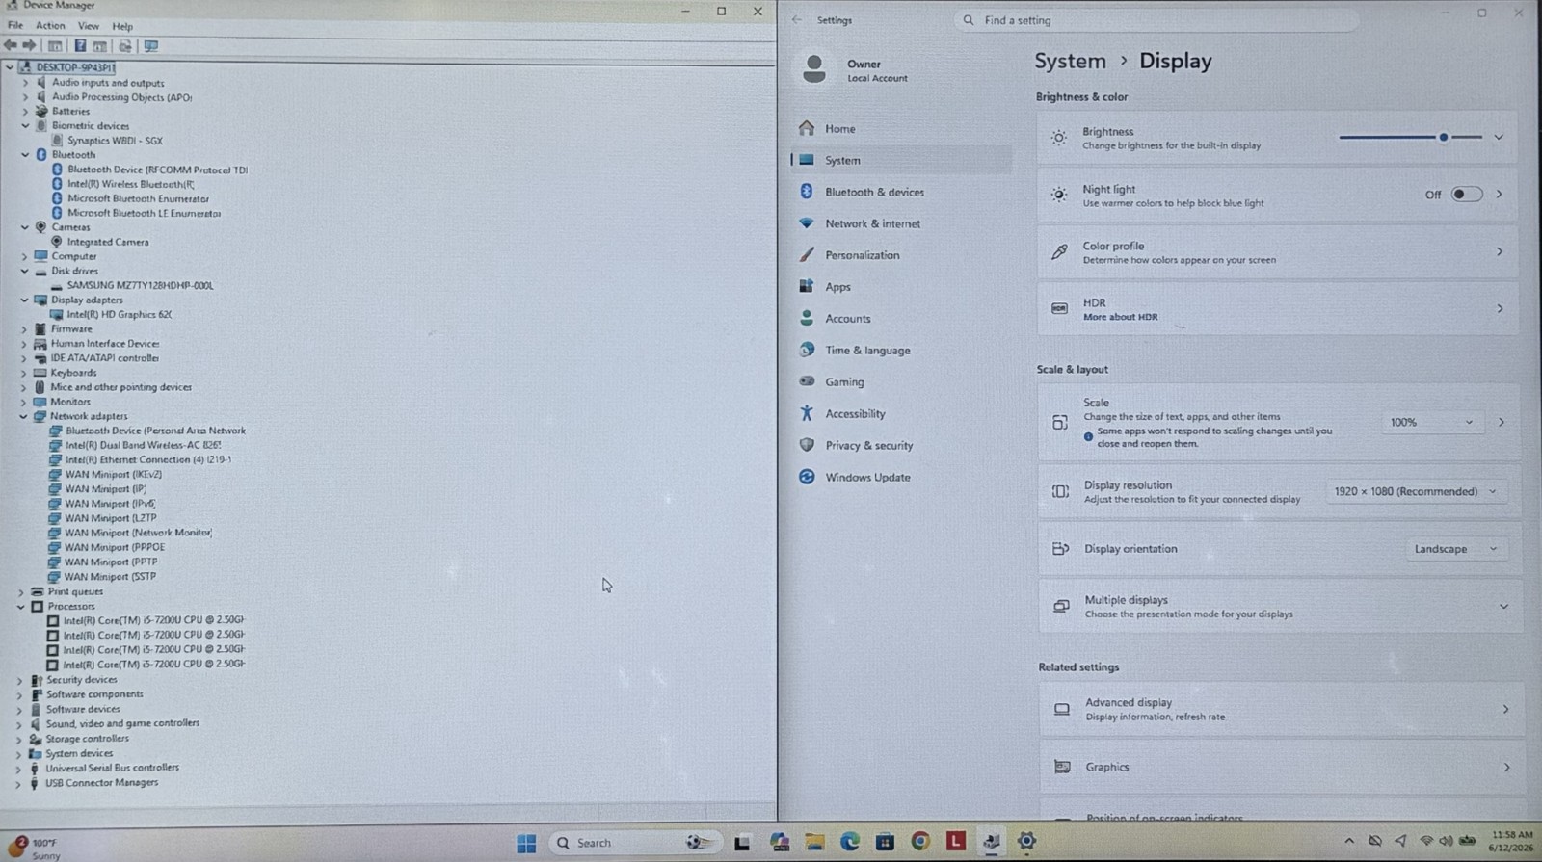Image resolution: width=1542 pixels, height=862 pixels.
Task: Collapse the Bluetooth category in Device Manager
Action: click(x=25, y=155)
